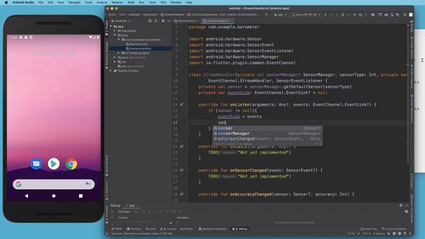The height and width of the screenshot is (239, 425).
Task: Open the Navigate menu
Action: coord(74,3)
